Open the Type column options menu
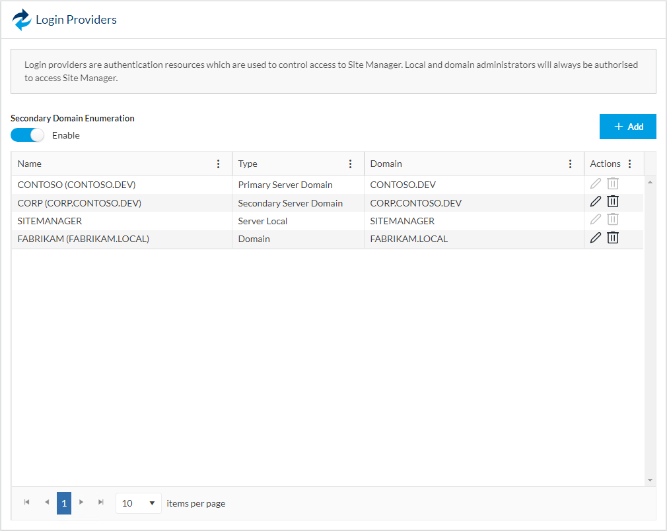The height and width of the screenshot is (531, 667). (x=351, y=164)
